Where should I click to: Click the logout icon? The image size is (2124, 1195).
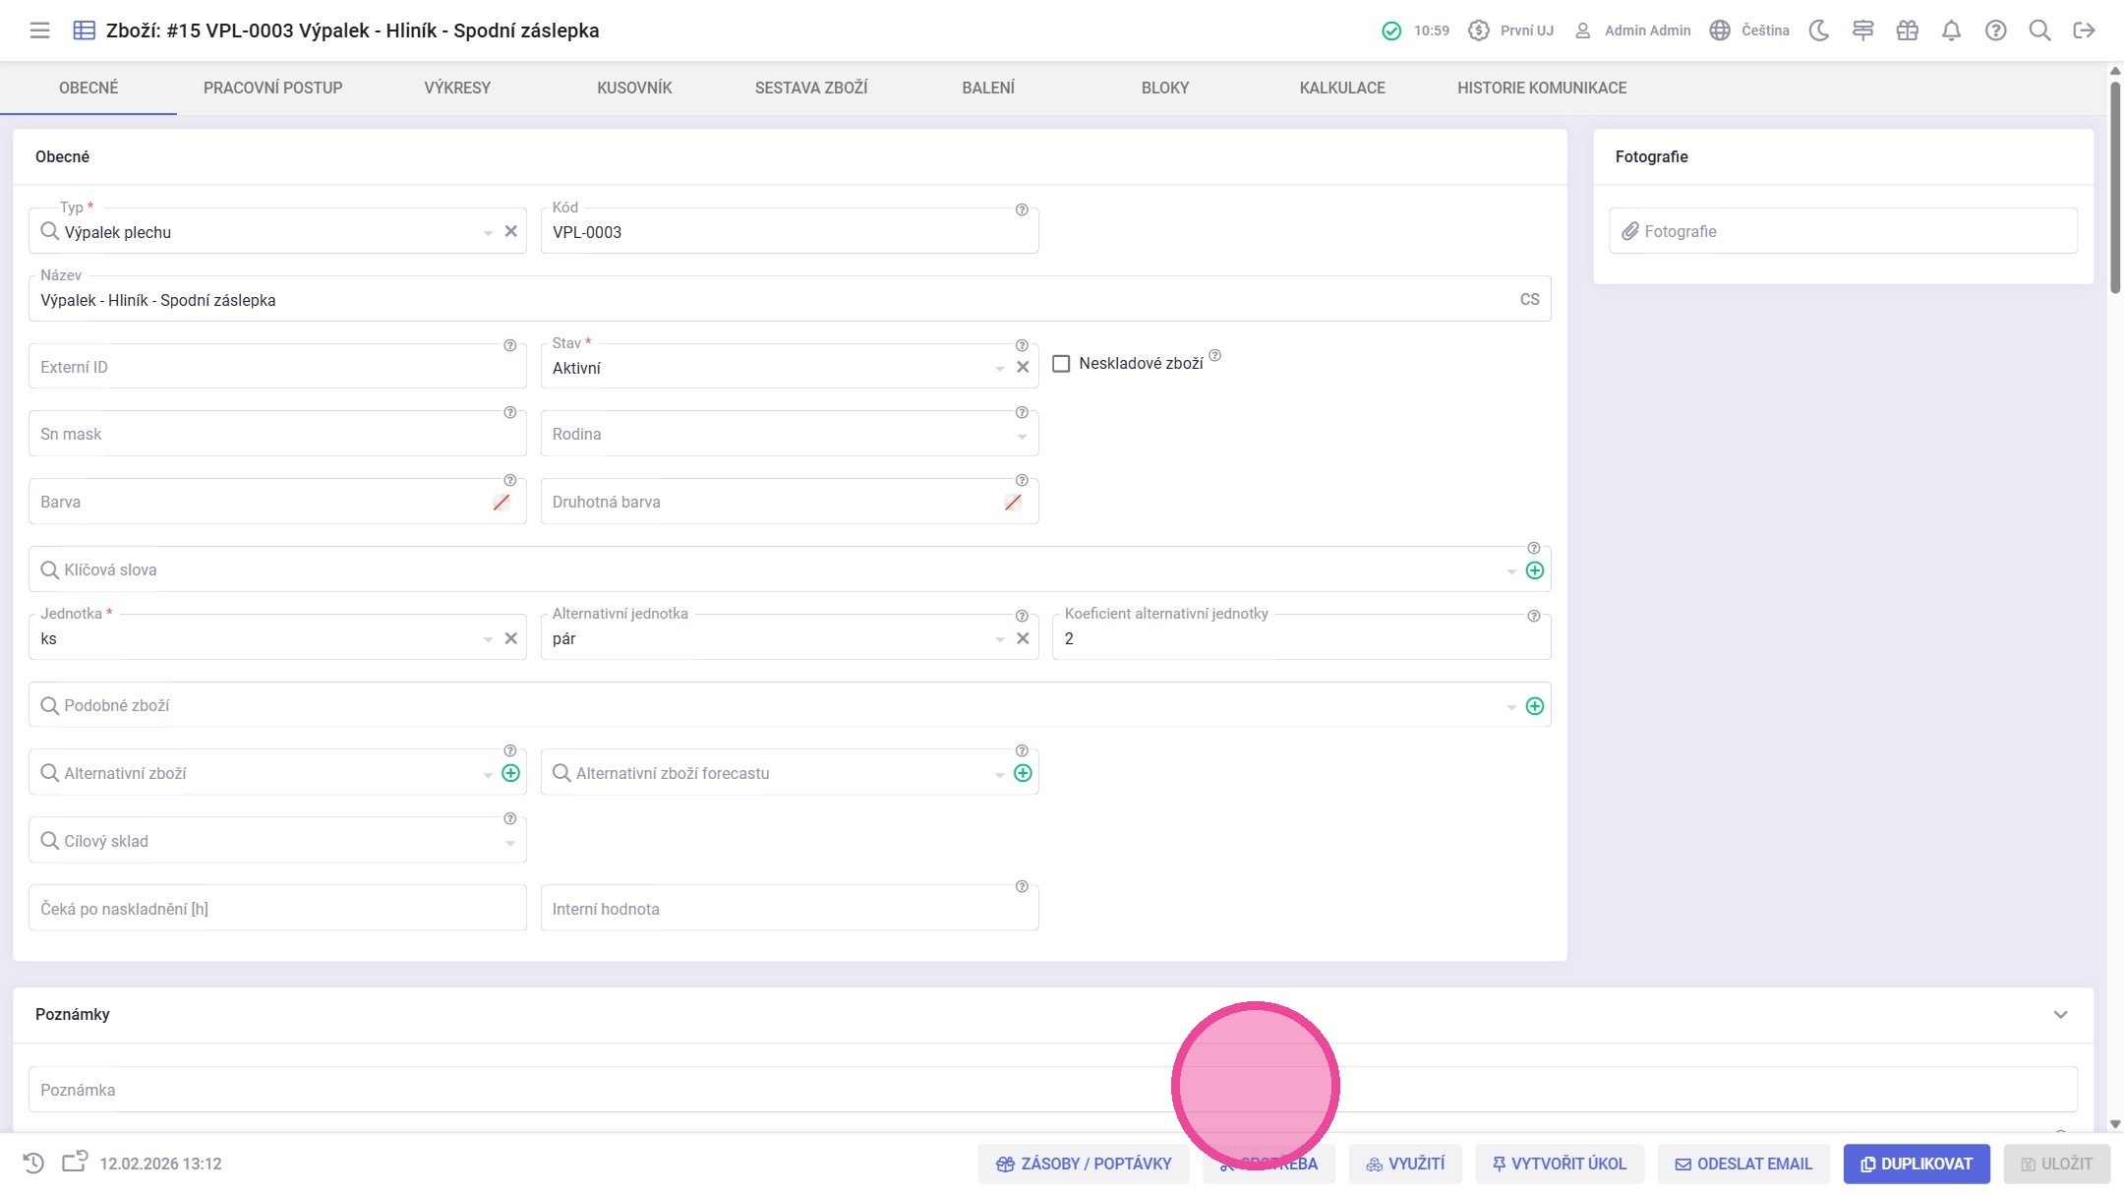click(2084, 30)
